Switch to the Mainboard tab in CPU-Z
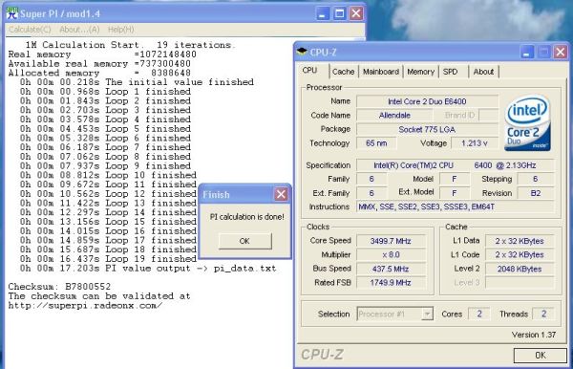This screenshot has height=369, width=573. [380, 72]
